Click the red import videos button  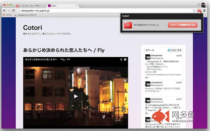183,25
